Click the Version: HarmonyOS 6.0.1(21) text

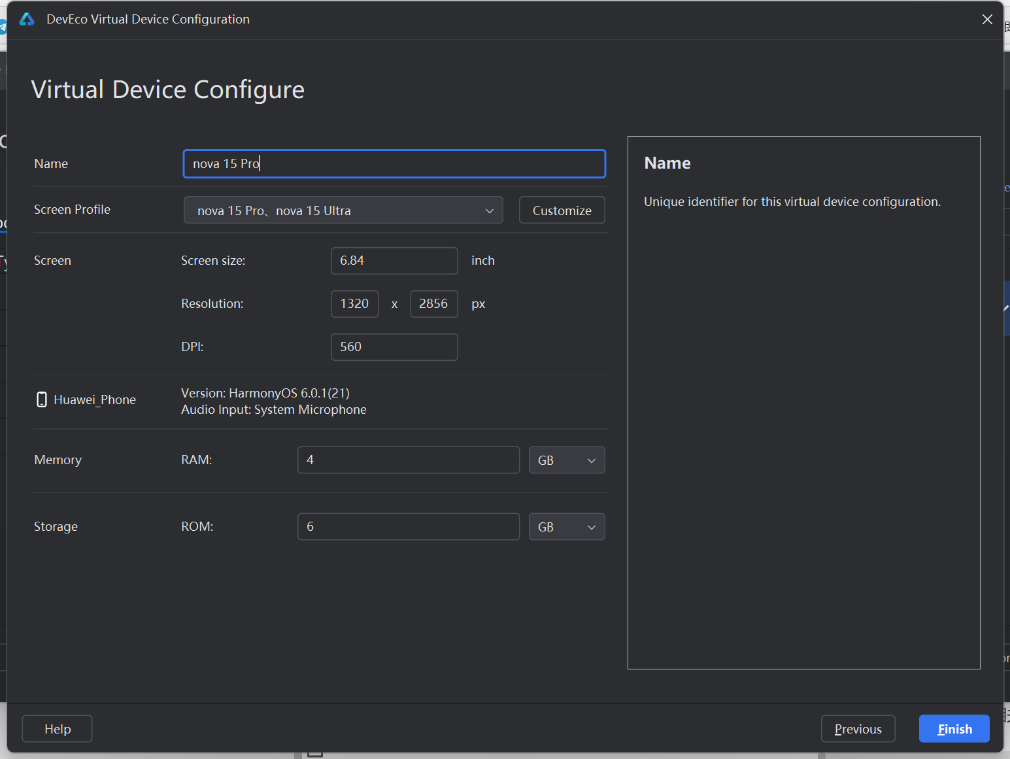tap(265, 393)
